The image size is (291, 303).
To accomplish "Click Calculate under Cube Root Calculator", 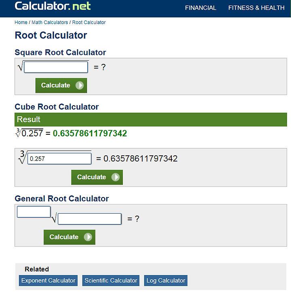I will point(97,177).
